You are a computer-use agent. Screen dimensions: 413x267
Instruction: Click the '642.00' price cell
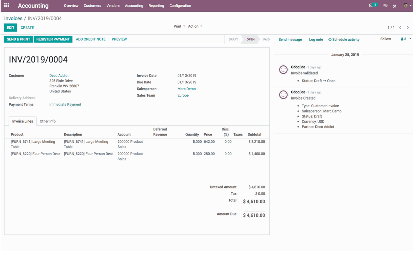click(209, 142)
